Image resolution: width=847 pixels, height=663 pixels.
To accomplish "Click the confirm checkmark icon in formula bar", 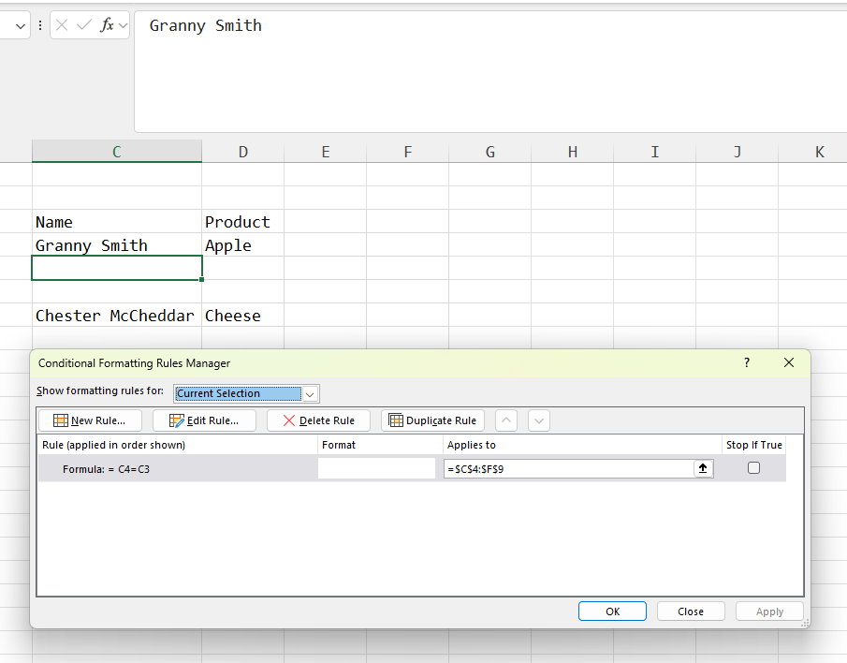I will pyautogui.click(x=83, y=25).
